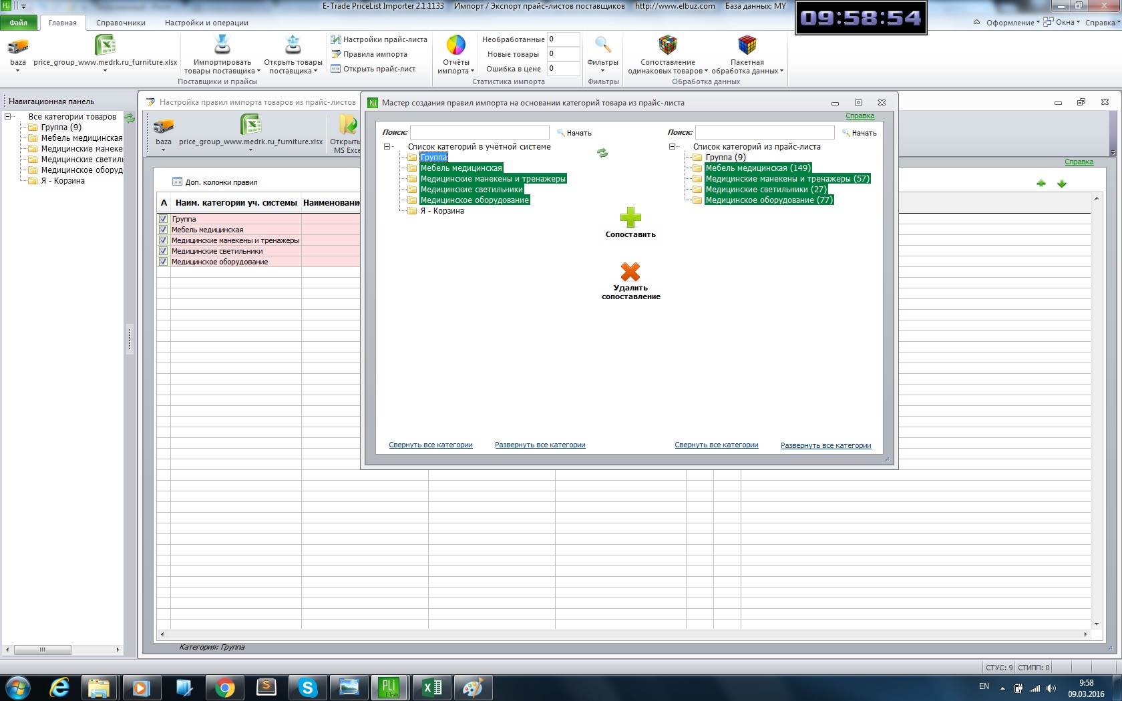Switch to Настройки и операции tab
The width and height of the screenshot is (1122, 701).
(206, 23)
